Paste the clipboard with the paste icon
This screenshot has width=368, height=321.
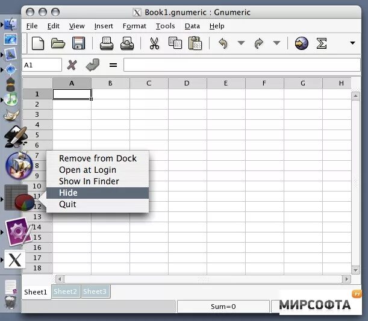coord(195,43)
